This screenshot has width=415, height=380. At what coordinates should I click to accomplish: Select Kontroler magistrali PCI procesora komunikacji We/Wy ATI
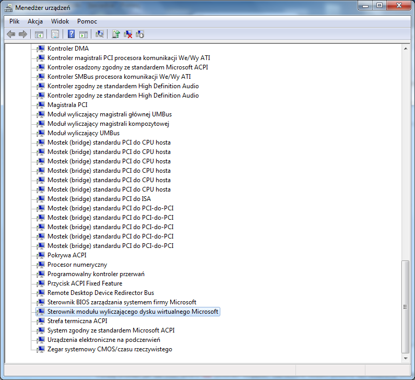pos(128,58)
